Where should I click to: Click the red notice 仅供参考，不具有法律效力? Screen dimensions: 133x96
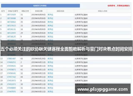click(119, 6)
